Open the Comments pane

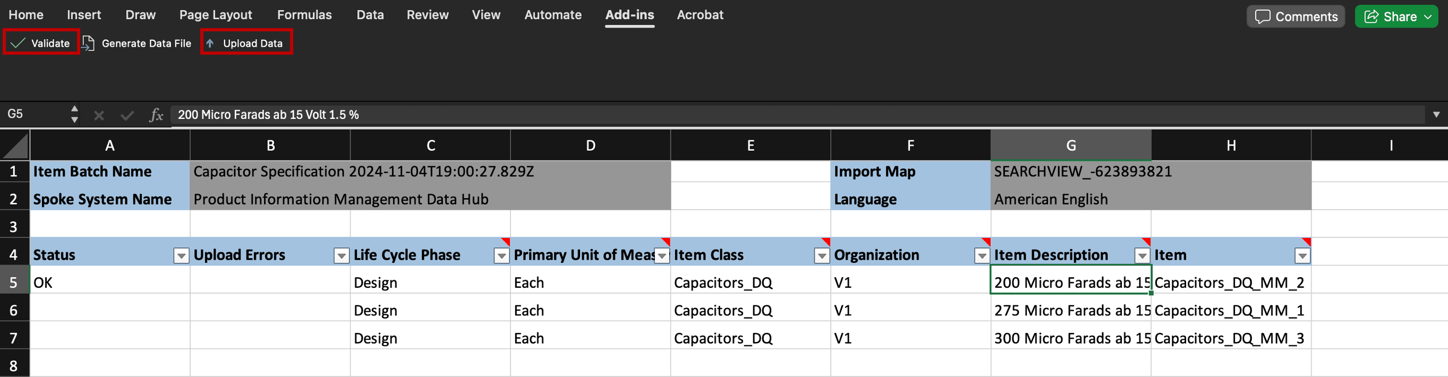[1295, 16]
